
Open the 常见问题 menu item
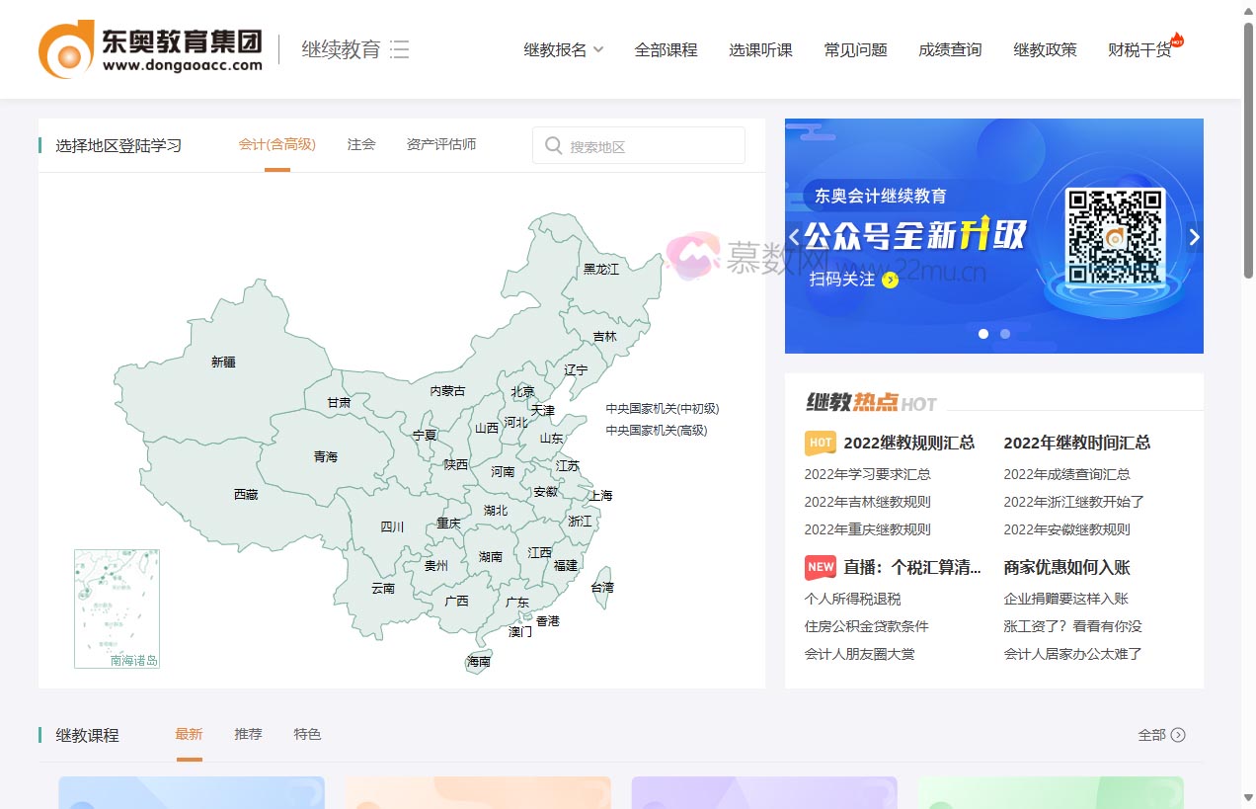pyautogui.click(x=855, y=48)
